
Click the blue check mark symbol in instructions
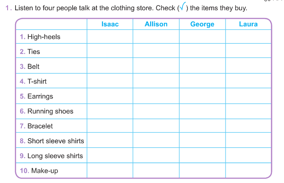[x=182, y=8]
